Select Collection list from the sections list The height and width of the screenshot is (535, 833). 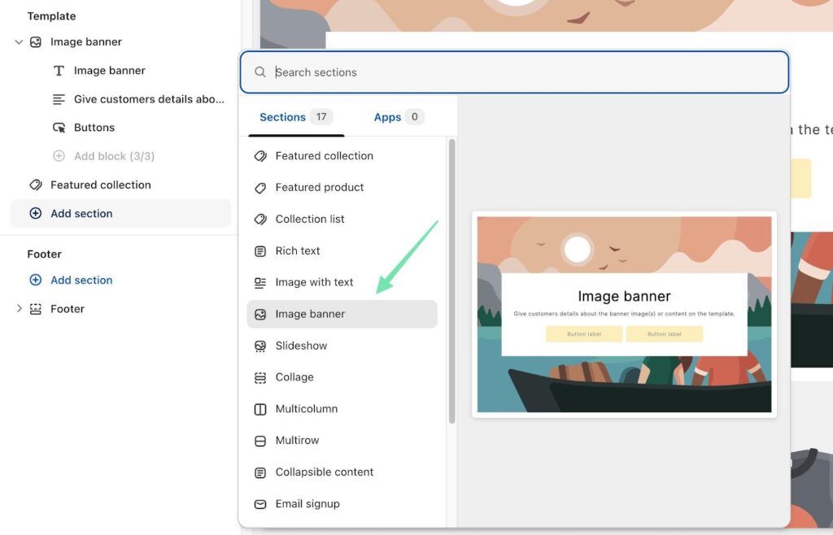click(x=310, y=220)
